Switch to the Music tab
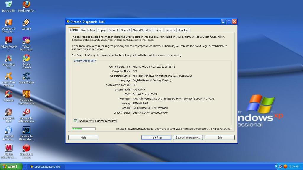This screenshot has height=170, width=303. [149, 30]
